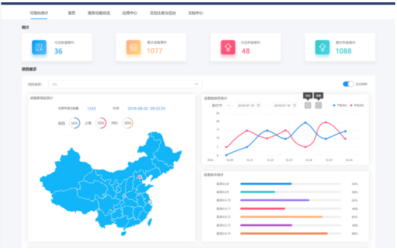Click the 陕西 50% circular progress ring
This screenshot has height=252, width=397.
point(74,123)
